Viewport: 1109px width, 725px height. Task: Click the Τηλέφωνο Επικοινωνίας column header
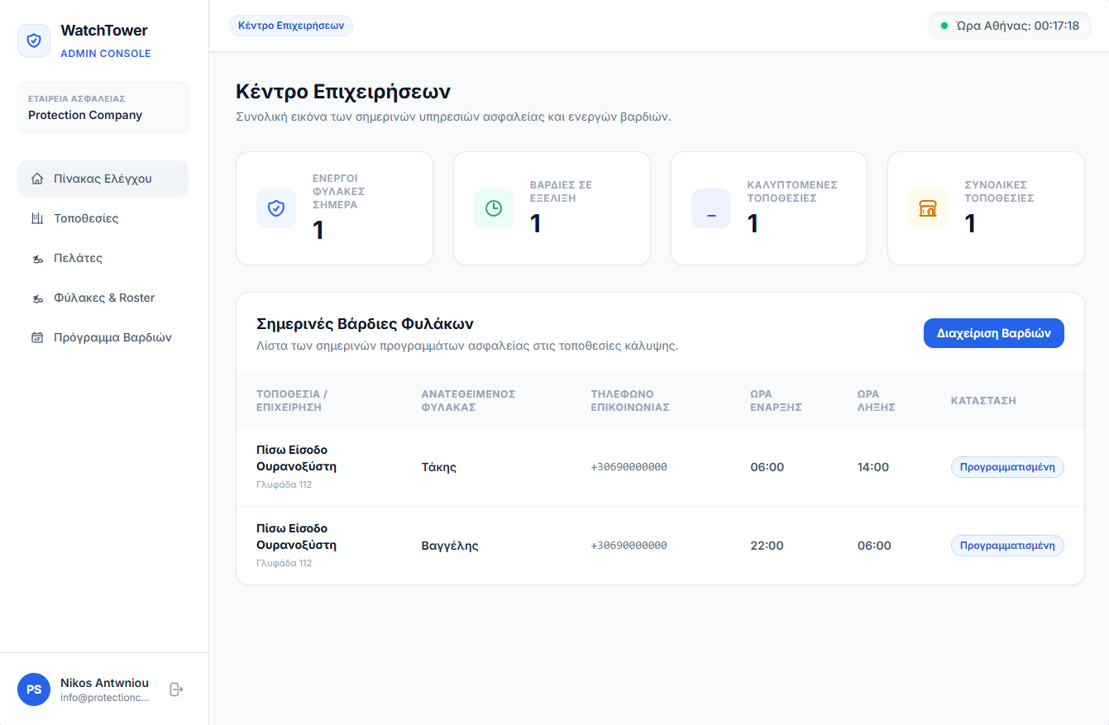(629, 401)
